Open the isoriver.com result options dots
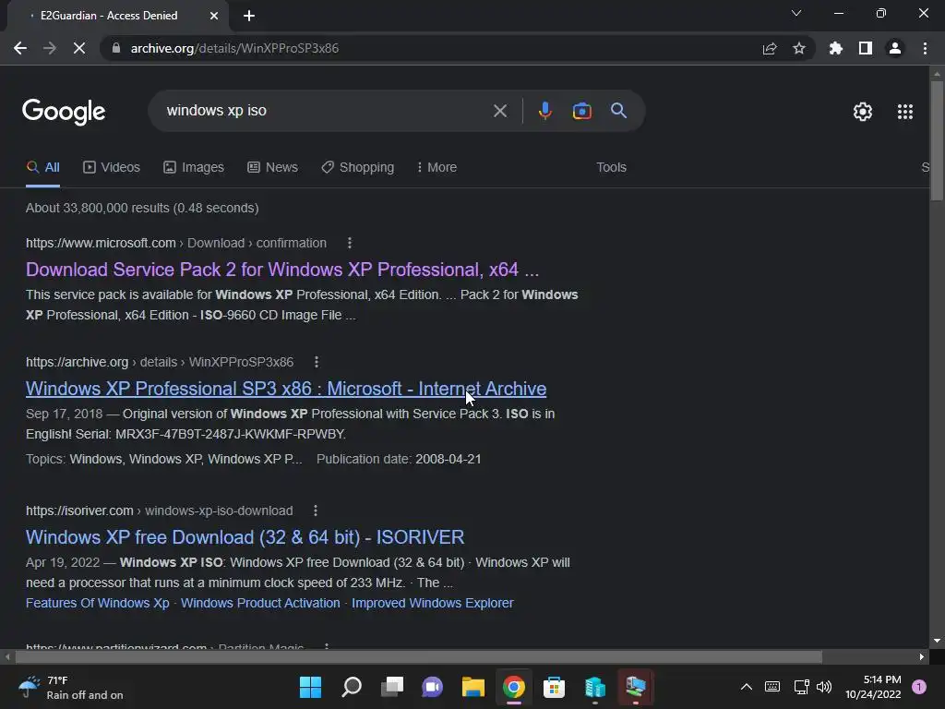The width and height of the screenshot is (945, 709). [x=316, y=511]
